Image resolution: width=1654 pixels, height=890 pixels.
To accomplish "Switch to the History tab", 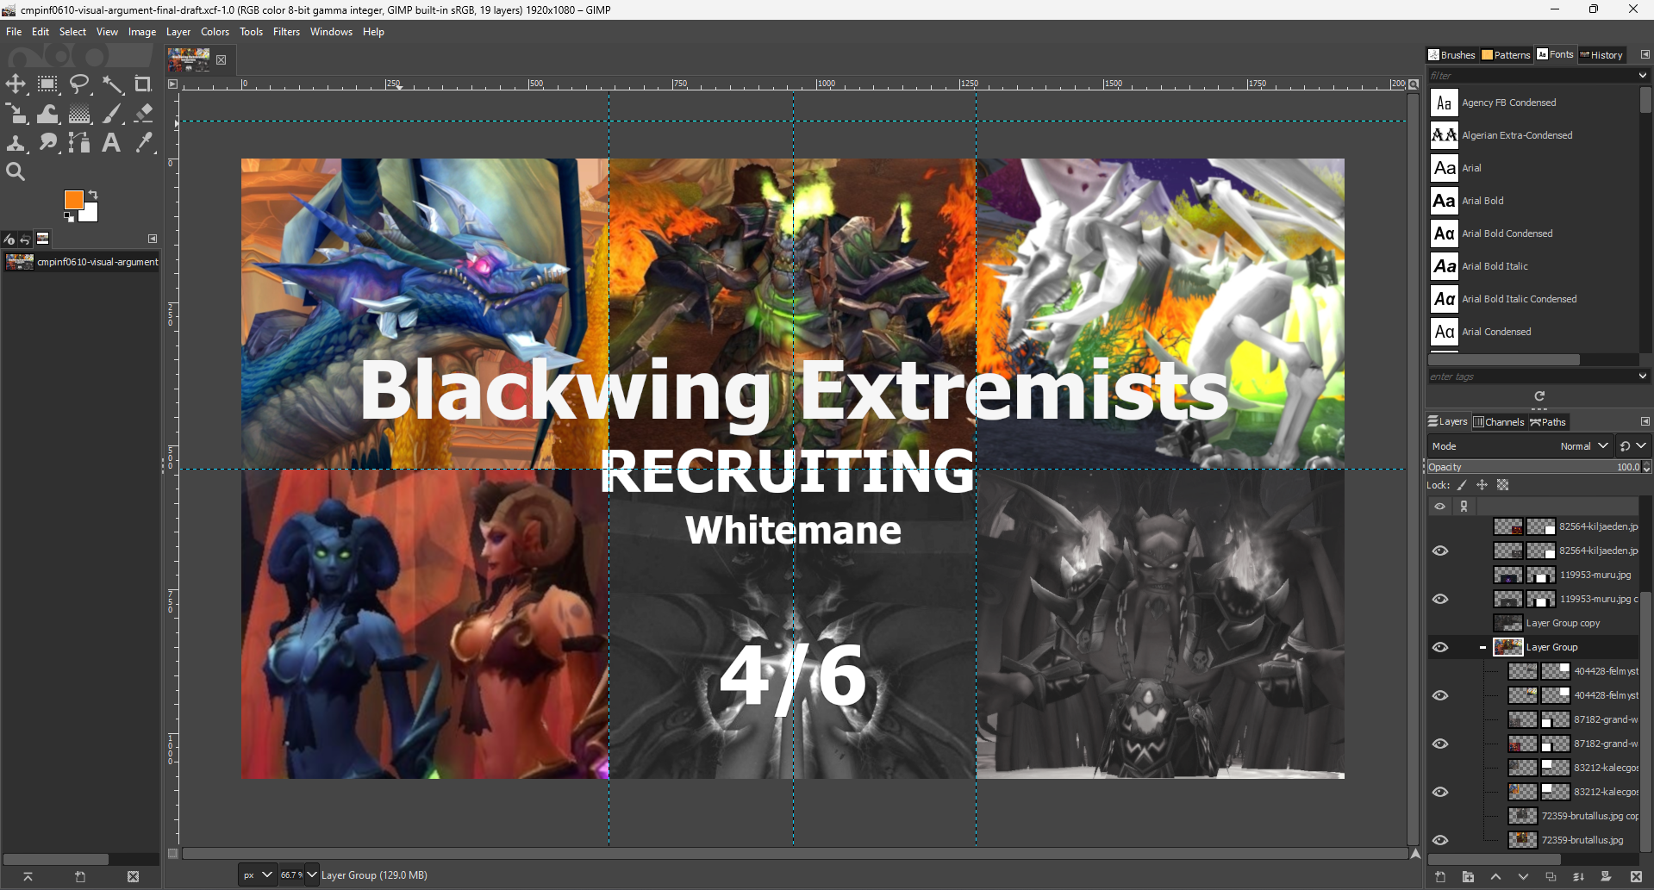I will point(1601,55).
